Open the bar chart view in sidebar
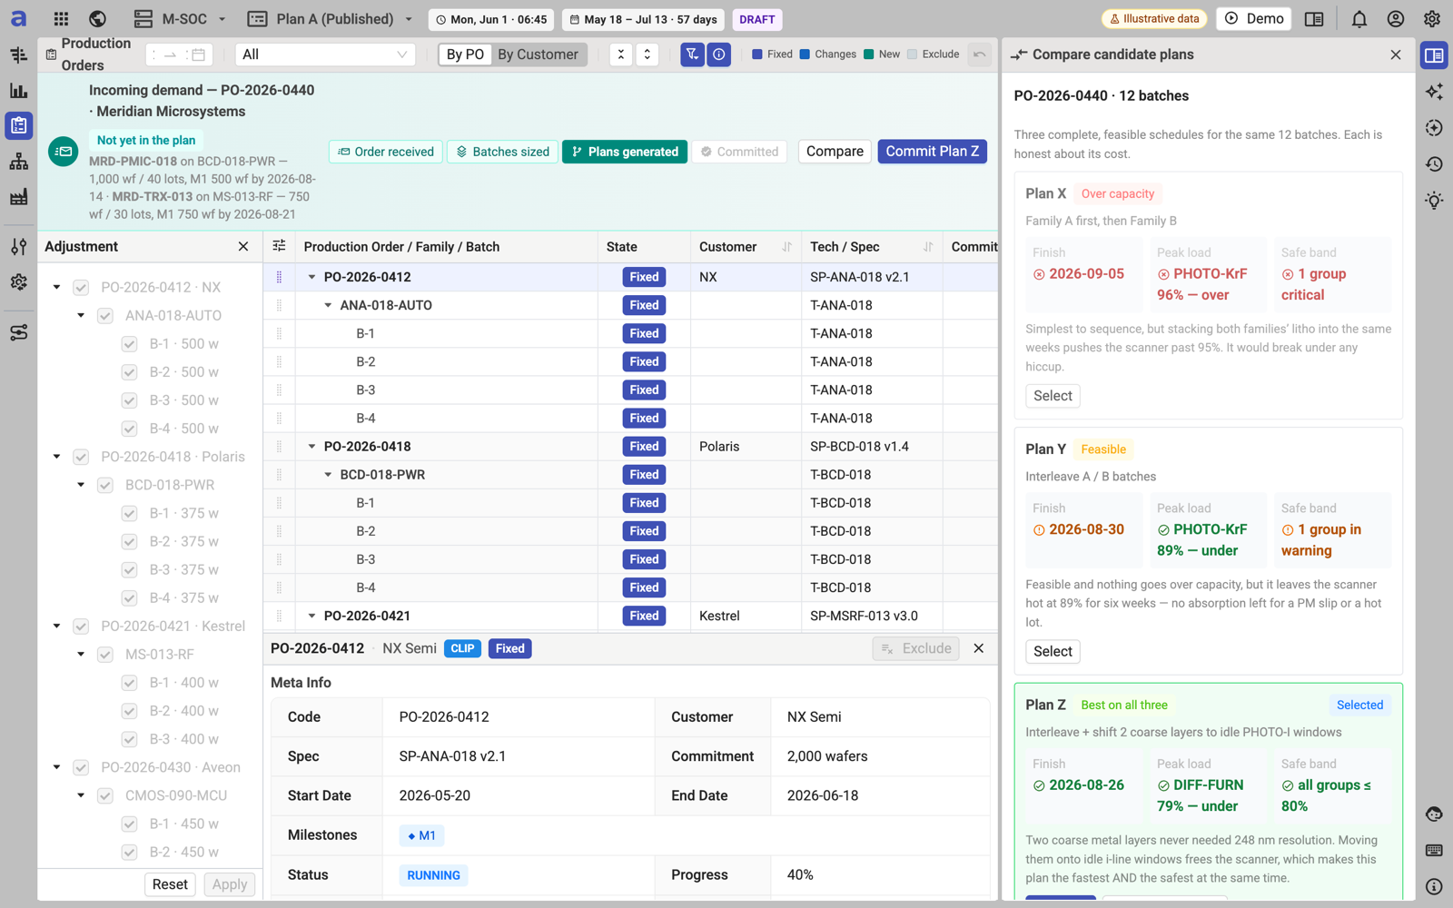Image resolution: width=1453 pixels, height=908 pixels. coord(18,91)
